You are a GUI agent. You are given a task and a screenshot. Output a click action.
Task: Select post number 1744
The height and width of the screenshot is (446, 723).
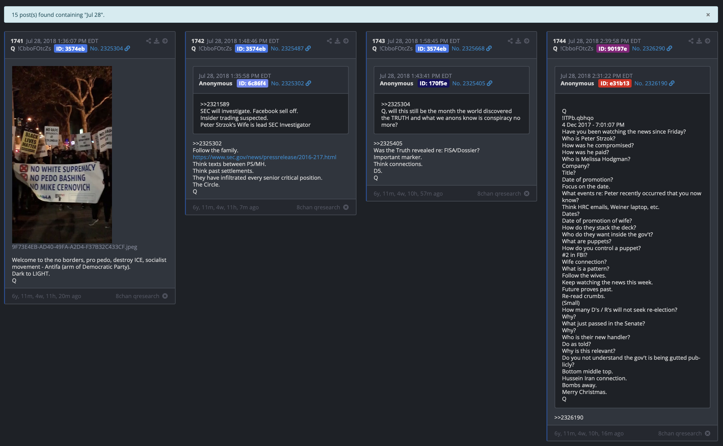(x=559, y=41)
